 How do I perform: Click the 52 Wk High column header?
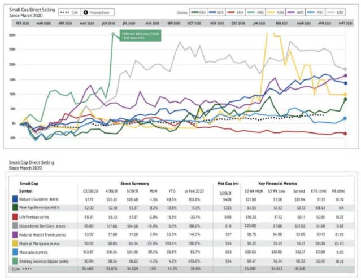254,191
